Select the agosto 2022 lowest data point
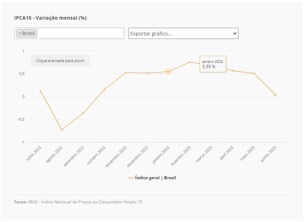Viewport: 304px width, 222px height. (62, 130)
